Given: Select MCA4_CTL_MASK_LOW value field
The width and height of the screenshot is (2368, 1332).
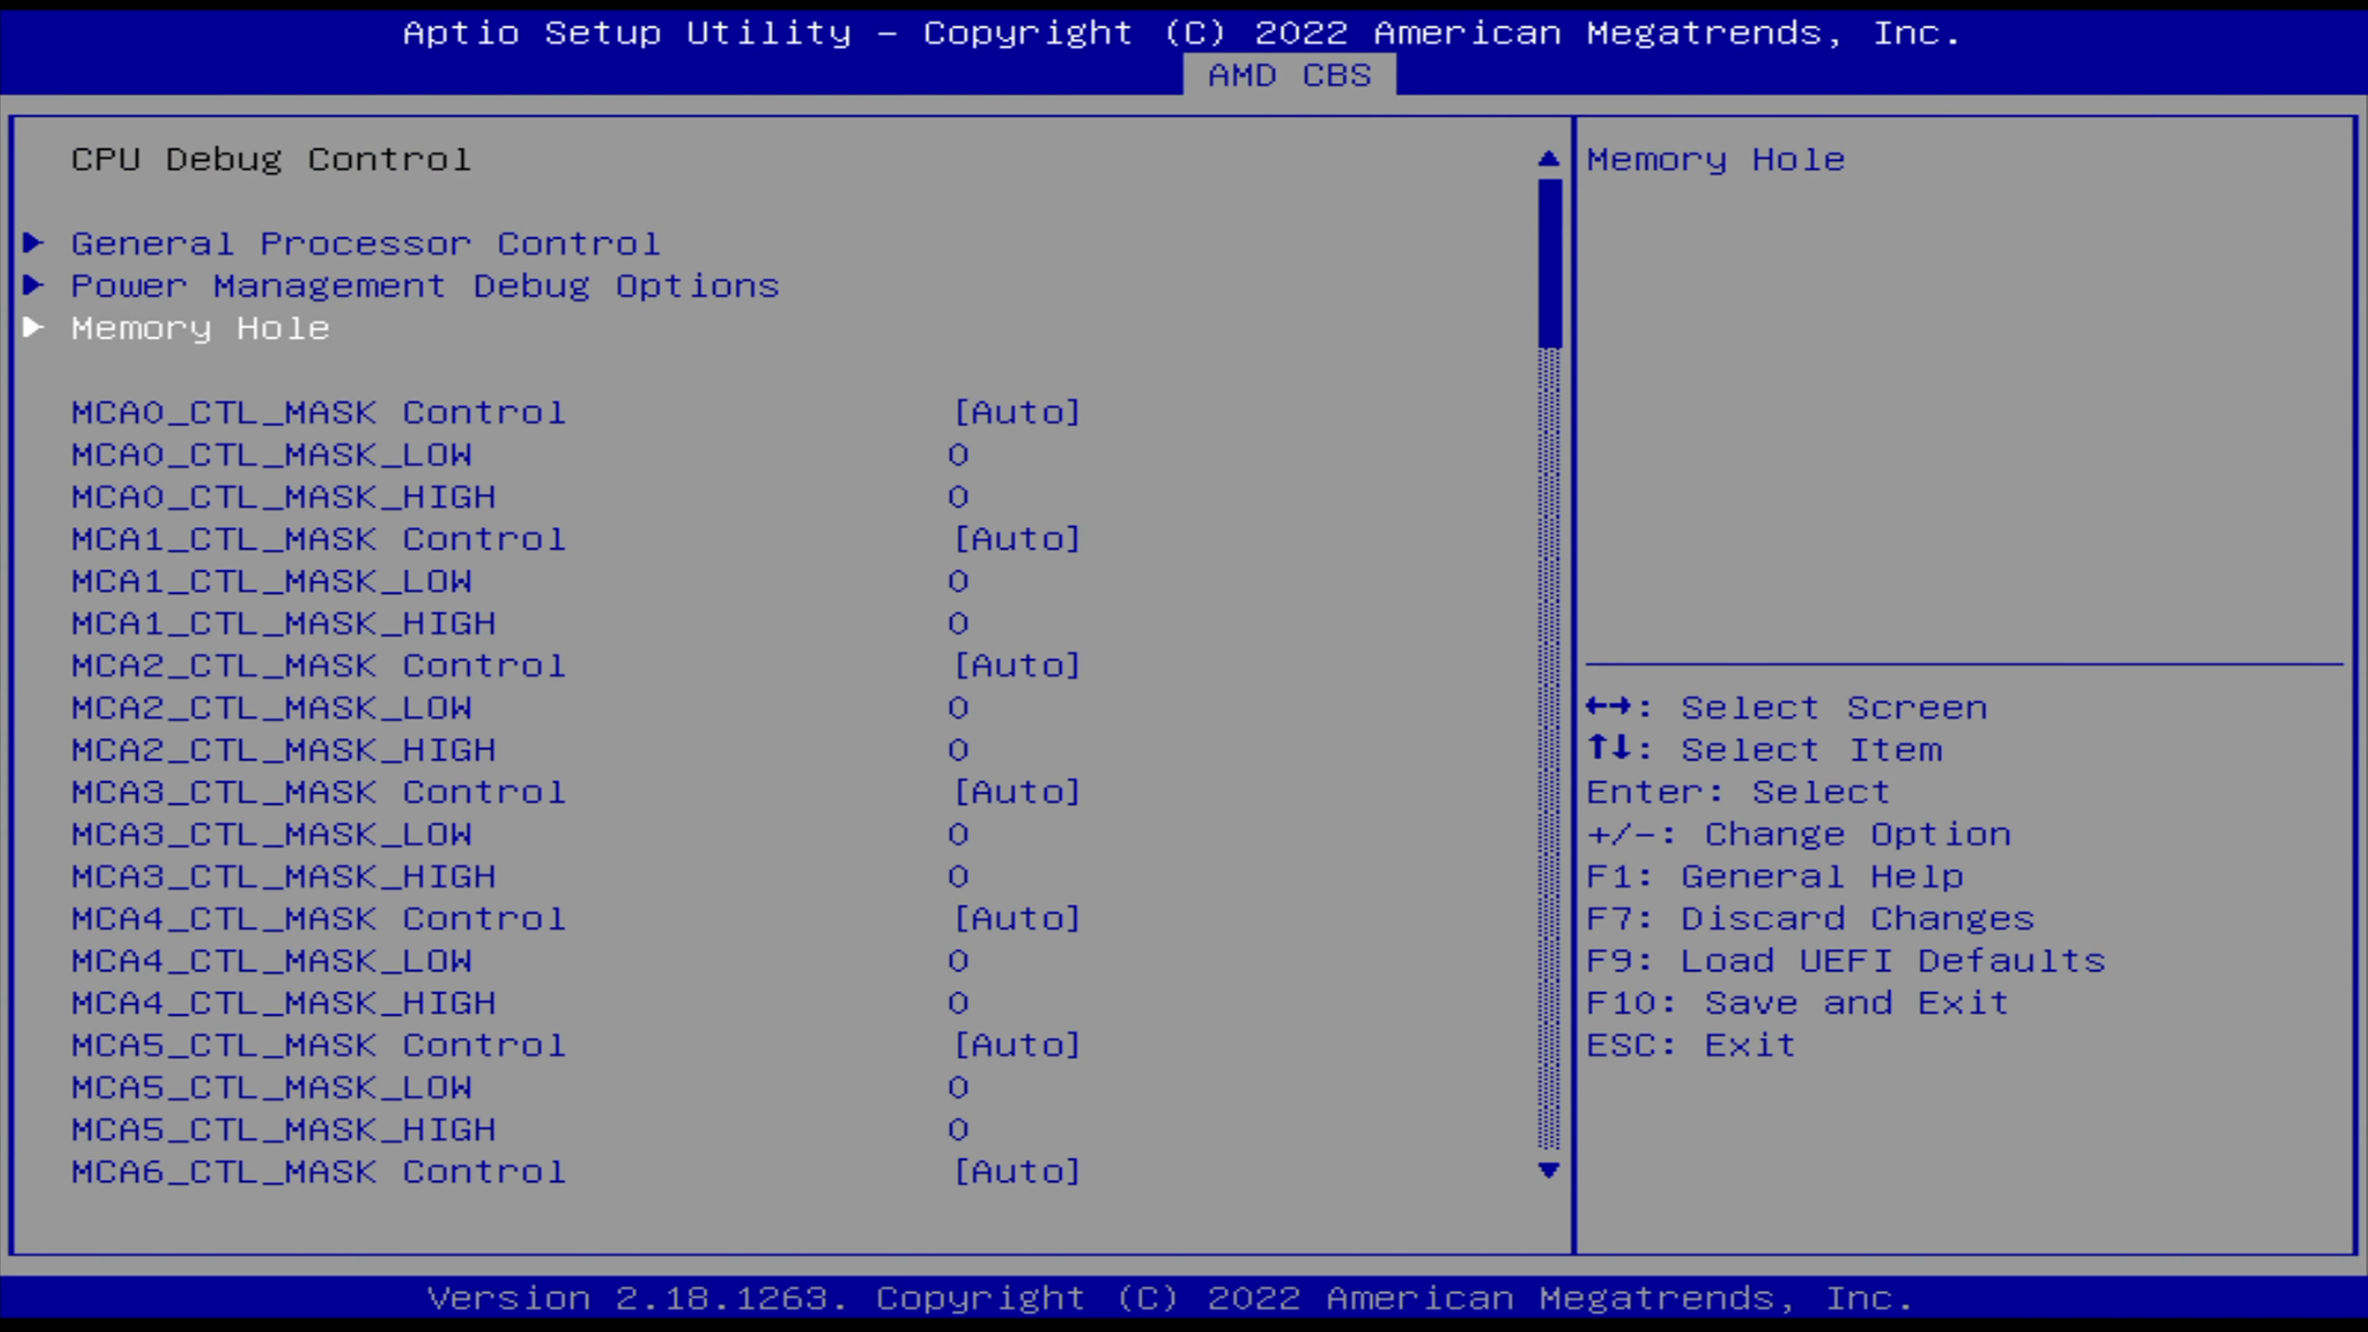Looking at the screenshot, I should point(959,961).
